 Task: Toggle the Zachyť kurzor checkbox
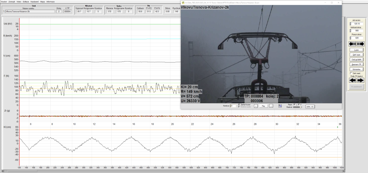239,104
